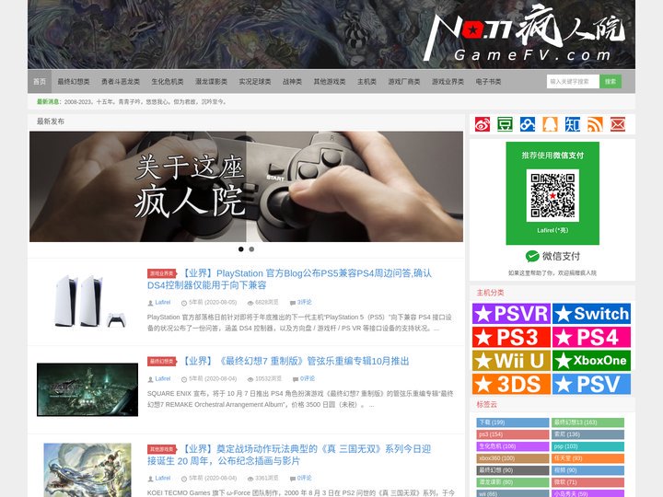This screenshot has width=663, height=497.
Task: Open the XboxOne console category badge
Action: coord(591,361)
